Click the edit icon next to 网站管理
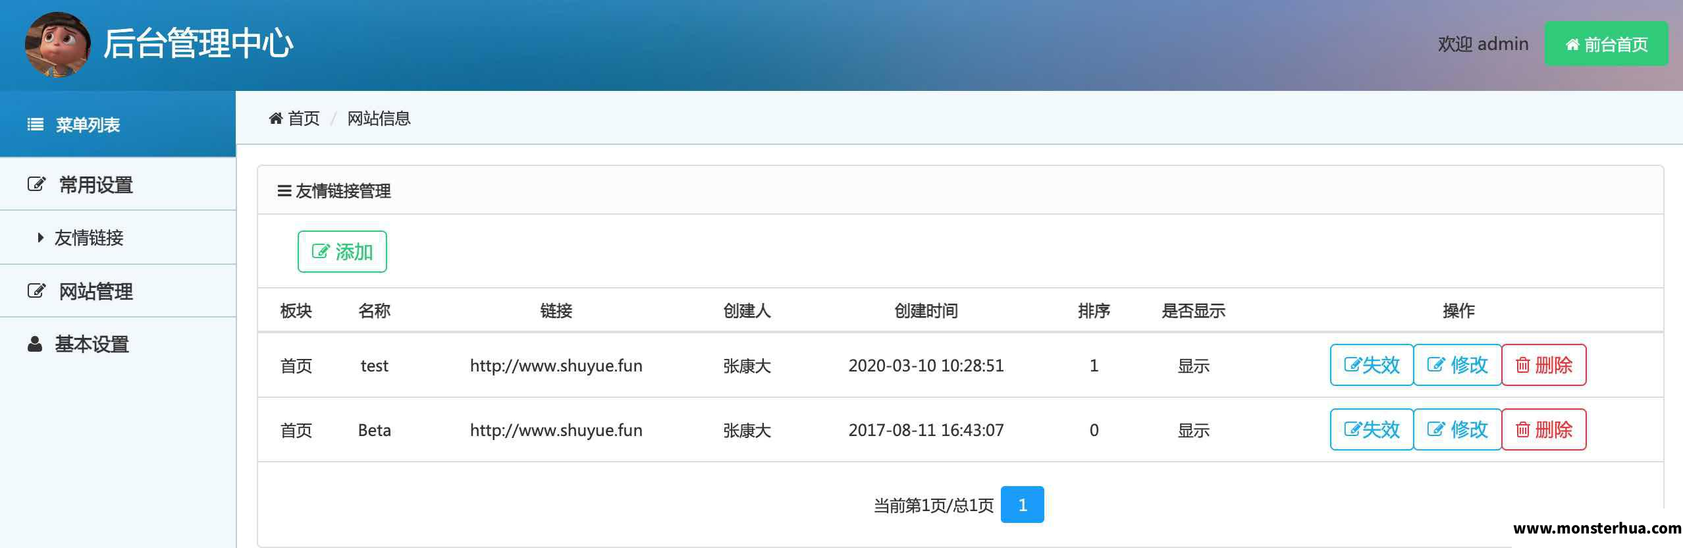Screen dimensions: 1683x548 pyautogui.click(x=36, y=291)
